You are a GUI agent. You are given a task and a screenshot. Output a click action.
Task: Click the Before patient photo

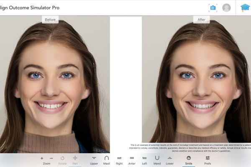[x=55, y=84]
